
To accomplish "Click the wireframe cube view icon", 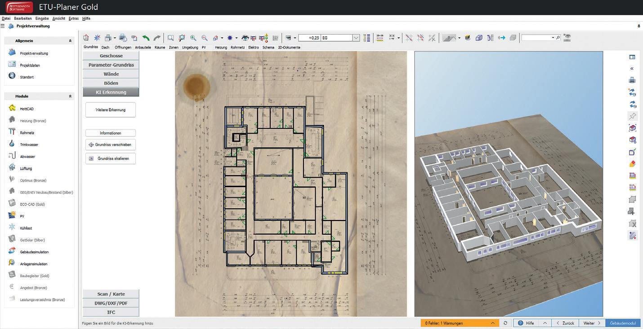I will point(479,38).
